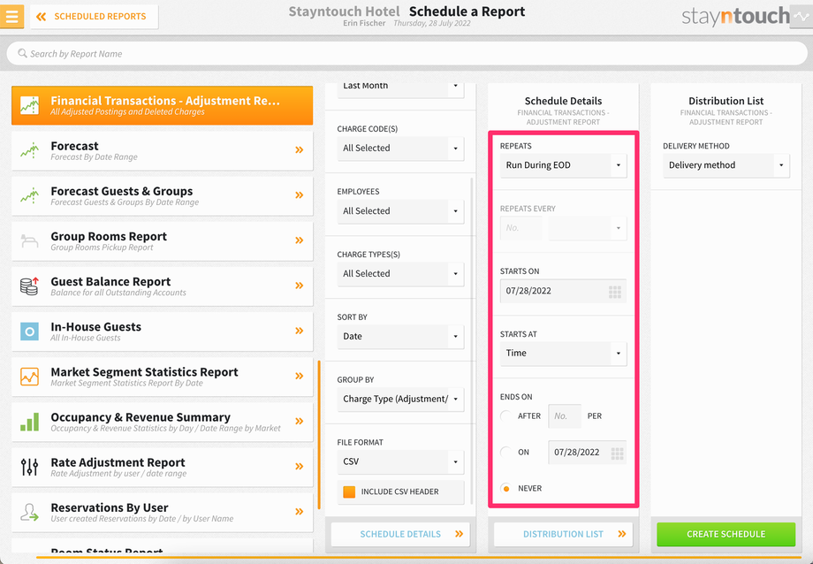Click the report parameters panel scrollbar
813x564 pixels.
tap(472, 341)
